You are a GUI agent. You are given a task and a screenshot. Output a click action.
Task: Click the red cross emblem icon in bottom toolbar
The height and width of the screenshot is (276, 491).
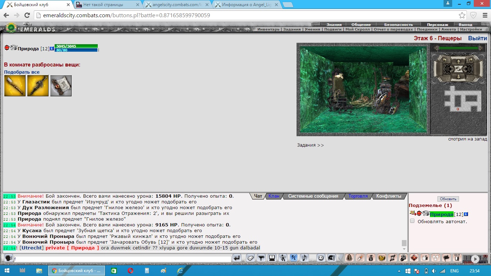[x=414, y=258]
